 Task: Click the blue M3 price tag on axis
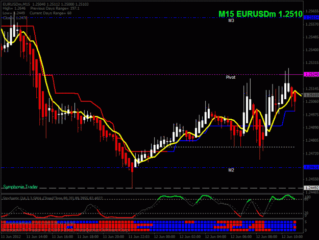click(311, 17)
